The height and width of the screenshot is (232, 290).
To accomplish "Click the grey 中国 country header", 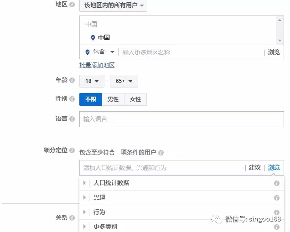I will (91, 24).
